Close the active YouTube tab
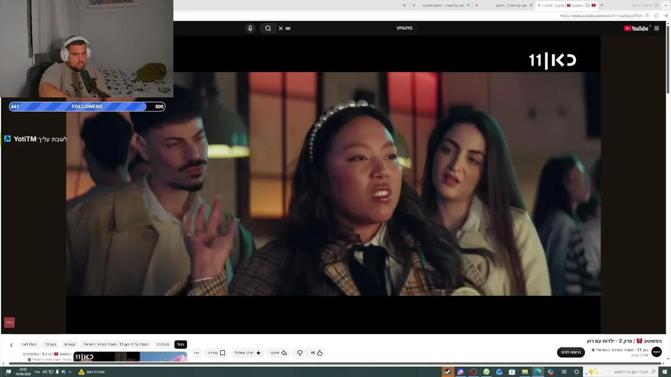Viewport: 671px width, 377px height. point(539,5)
